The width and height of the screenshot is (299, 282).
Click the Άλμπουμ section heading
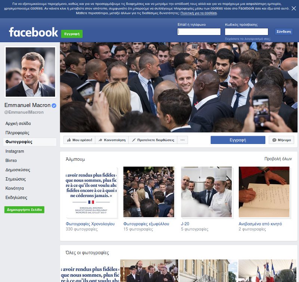(75, 159)
